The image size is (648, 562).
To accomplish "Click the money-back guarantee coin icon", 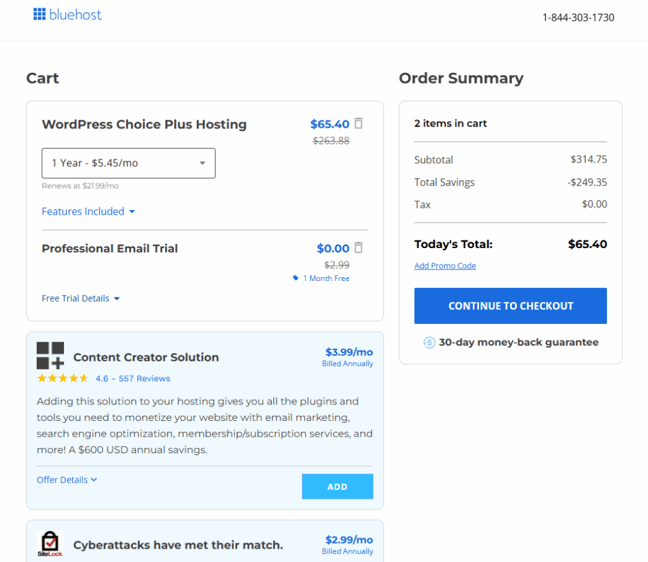I will (429, 342).
